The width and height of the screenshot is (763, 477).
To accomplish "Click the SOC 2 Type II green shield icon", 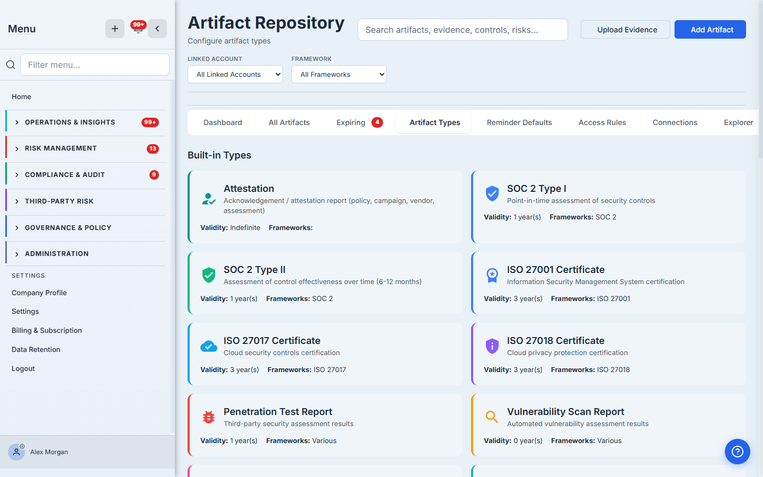I will [x=209, y=275].
